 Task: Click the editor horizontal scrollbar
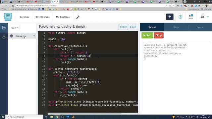coord(85,114)
